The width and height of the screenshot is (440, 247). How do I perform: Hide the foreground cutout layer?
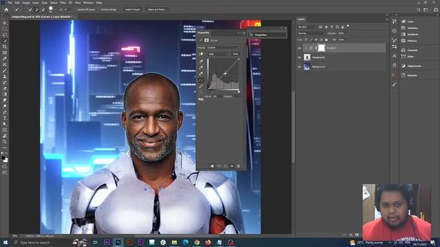(299, 58)
